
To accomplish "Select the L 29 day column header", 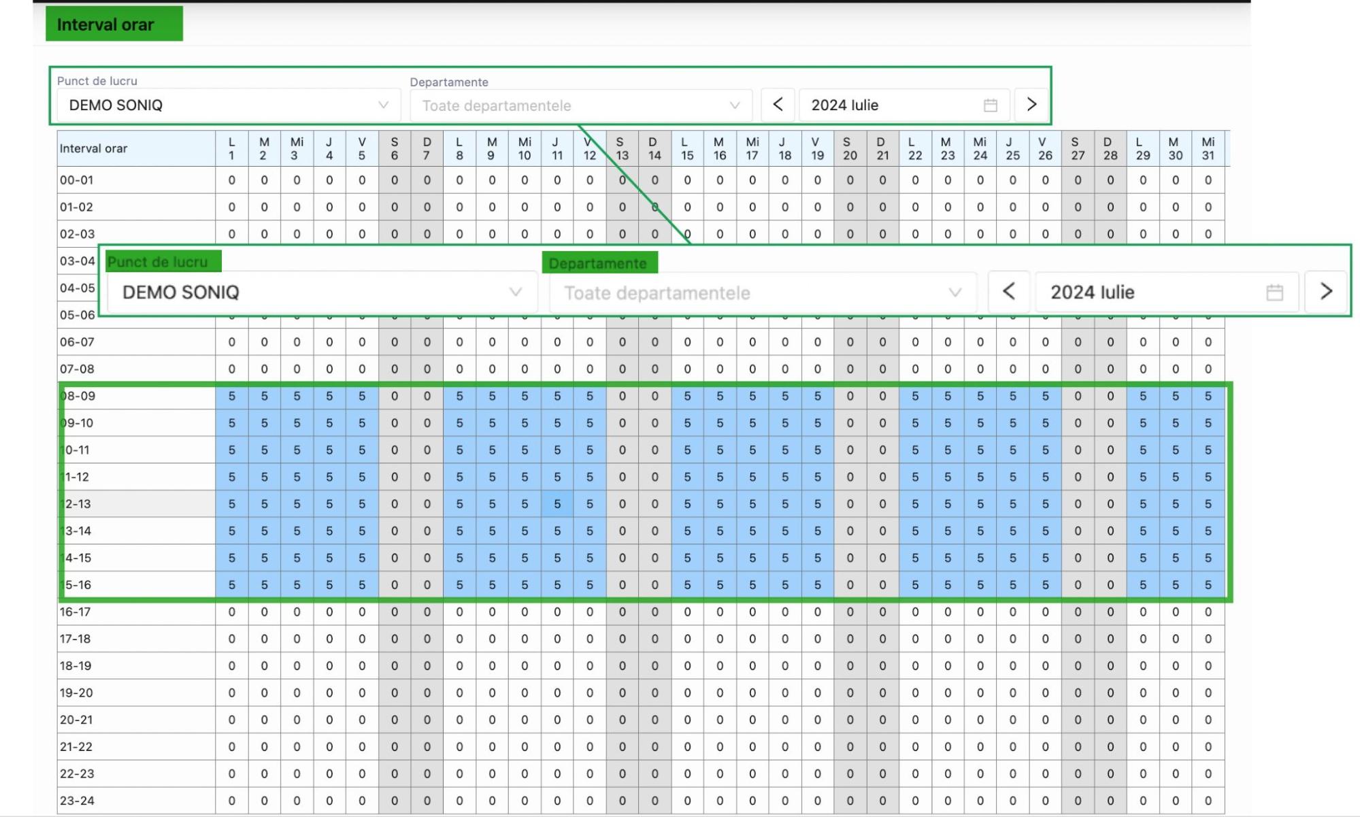I will pyautogui.click(x=1143, y=148).
